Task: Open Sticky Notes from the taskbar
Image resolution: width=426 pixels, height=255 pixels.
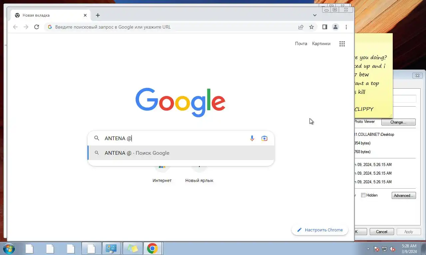Action: (x=132, y=248)
